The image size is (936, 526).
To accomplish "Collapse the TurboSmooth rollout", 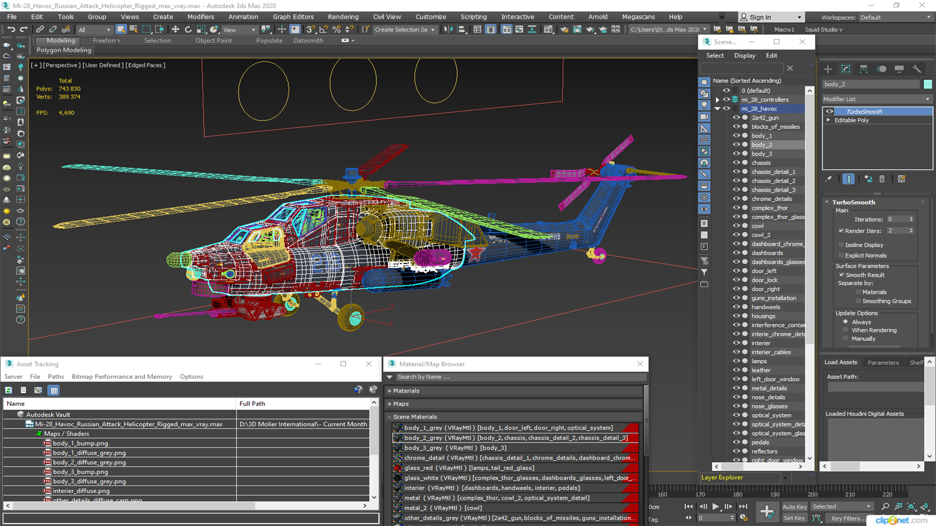I will (x=827, y=202).
